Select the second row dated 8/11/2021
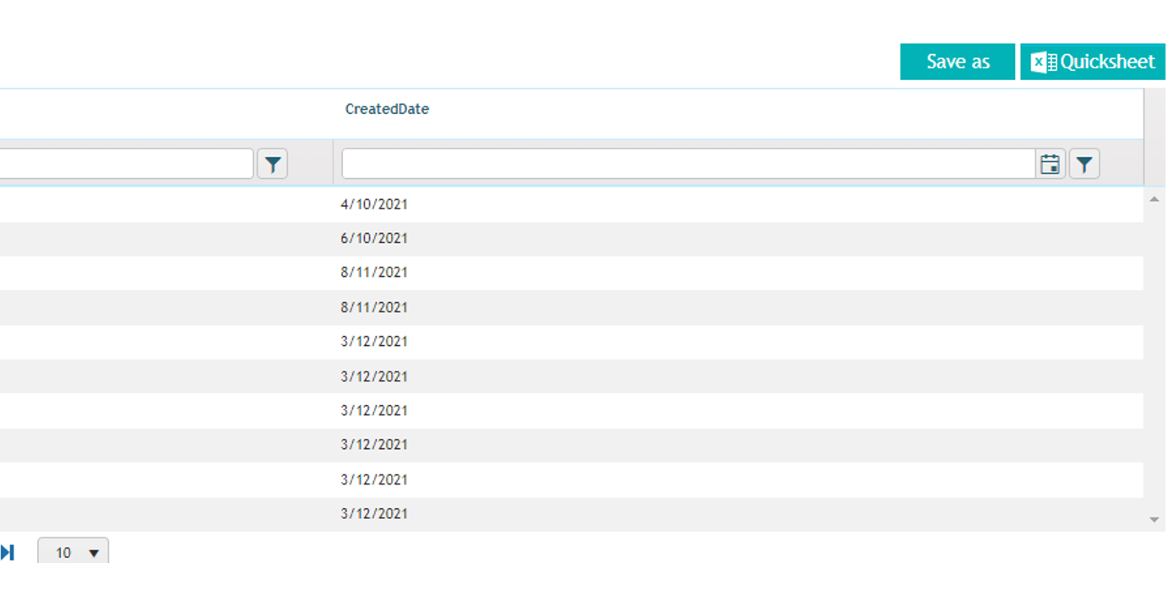The image size is (1174, 590). pos(572,307)
